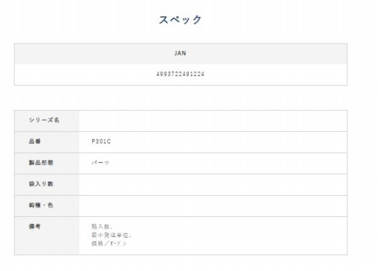The width and height of the screenshot is (378, 271).
Task: Click the スペック page heading
Action: [x=180, y=20]
